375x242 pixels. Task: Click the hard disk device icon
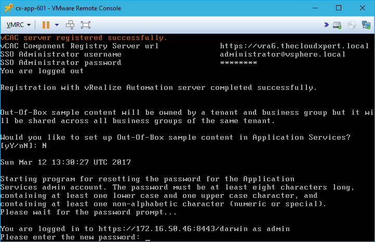point(337,25)
